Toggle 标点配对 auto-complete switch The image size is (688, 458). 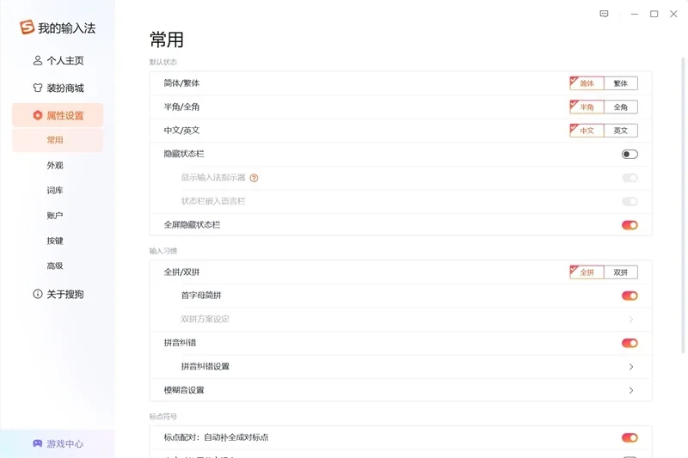point(630,438)
